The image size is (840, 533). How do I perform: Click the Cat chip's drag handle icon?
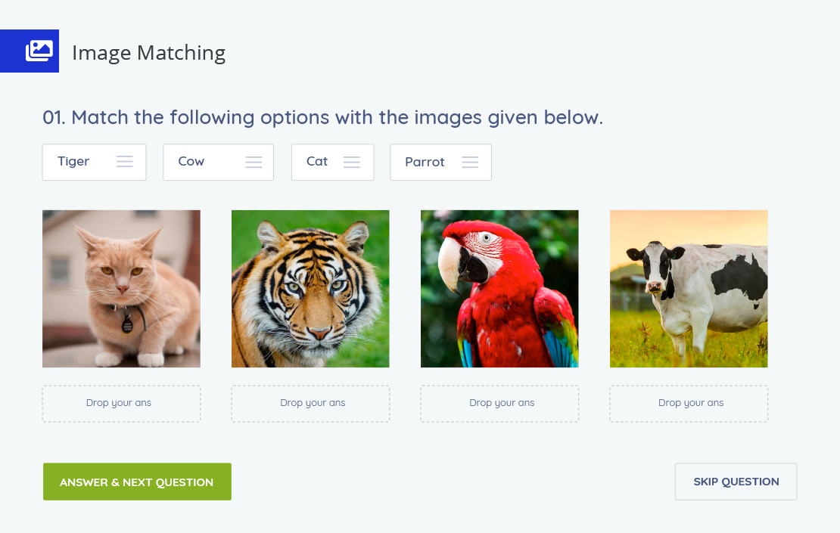point(351,162)
